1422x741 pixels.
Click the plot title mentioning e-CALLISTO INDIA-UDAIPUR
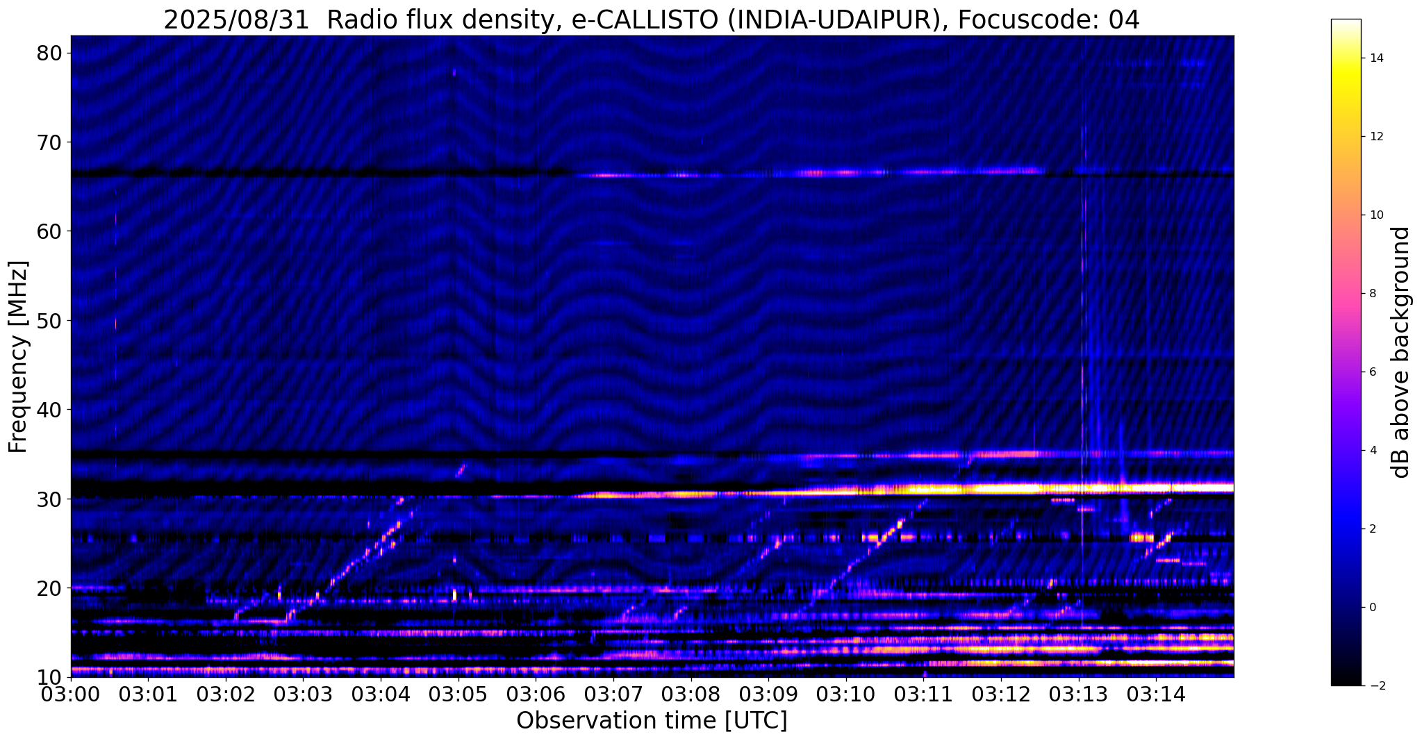point(652,20)
